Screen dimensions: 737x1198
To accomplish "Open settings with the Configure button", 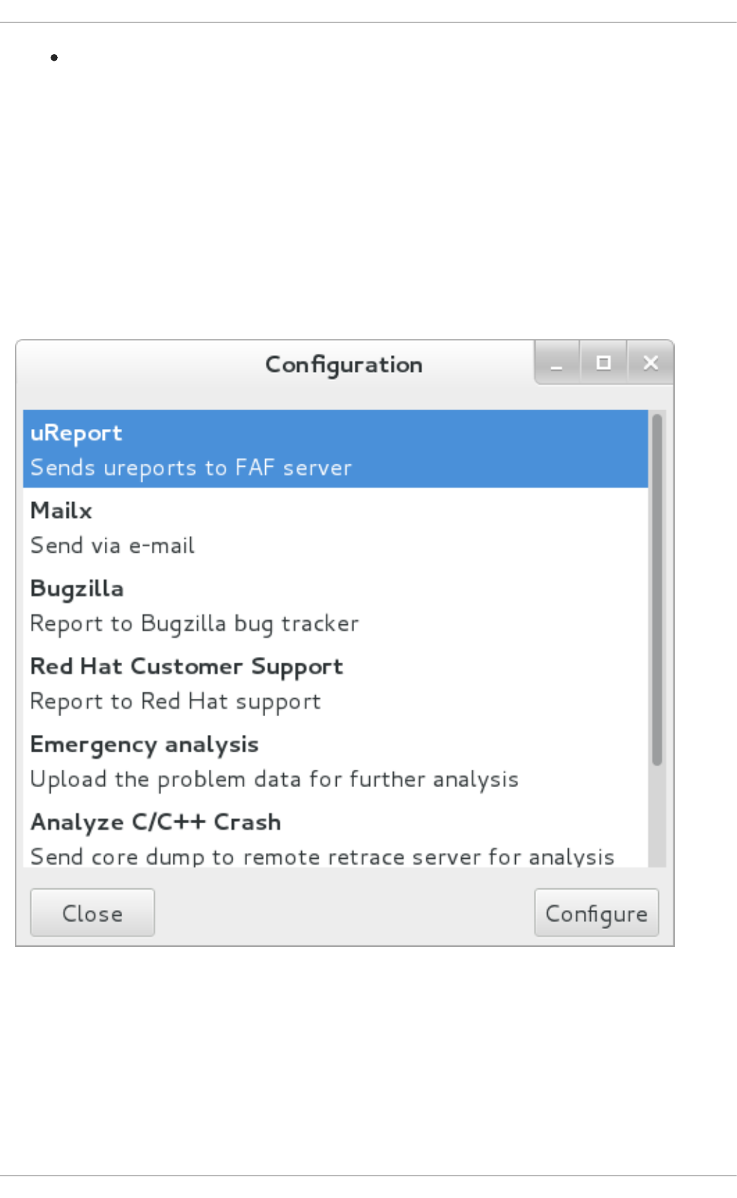I will 596,913.
